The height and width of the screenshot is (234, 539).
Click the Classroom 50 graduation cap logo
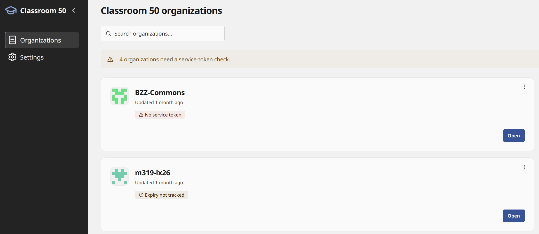[11, 11]
